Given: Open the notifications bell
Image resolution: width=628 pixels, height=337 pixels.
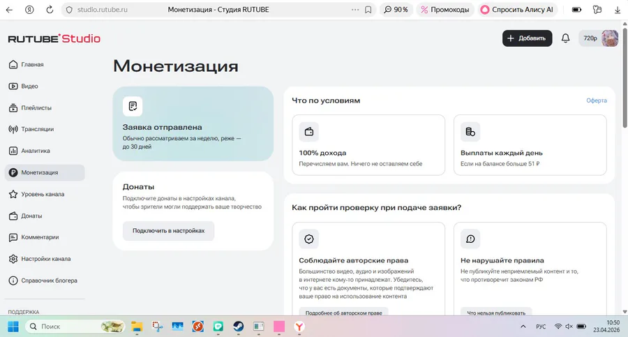Looking at the screenshot, I should tap(565, 38).
